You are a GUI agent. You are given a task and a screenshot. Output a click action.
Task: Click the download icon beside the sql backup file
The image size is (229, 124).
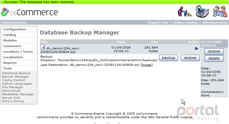point(43,47)
